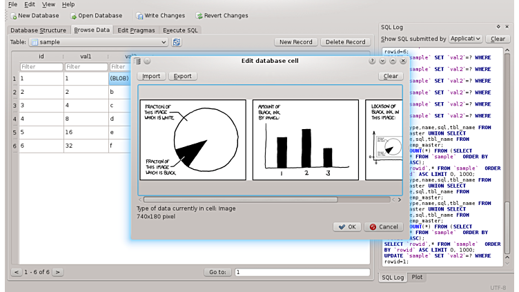Click the Revert Changes toolbar icon

(x=199, y=15)
